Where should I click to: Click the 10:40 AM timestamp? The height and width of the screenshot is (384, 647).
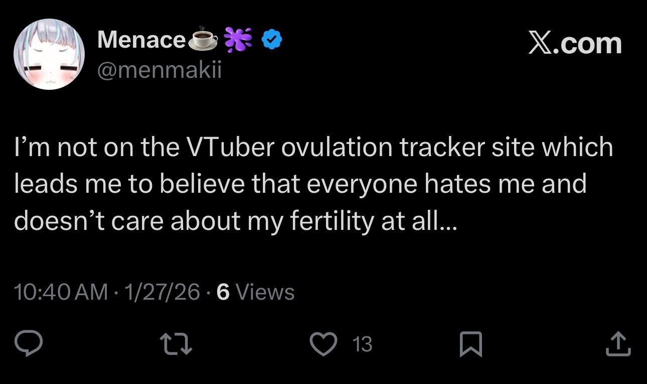click(x=61, y=292)
